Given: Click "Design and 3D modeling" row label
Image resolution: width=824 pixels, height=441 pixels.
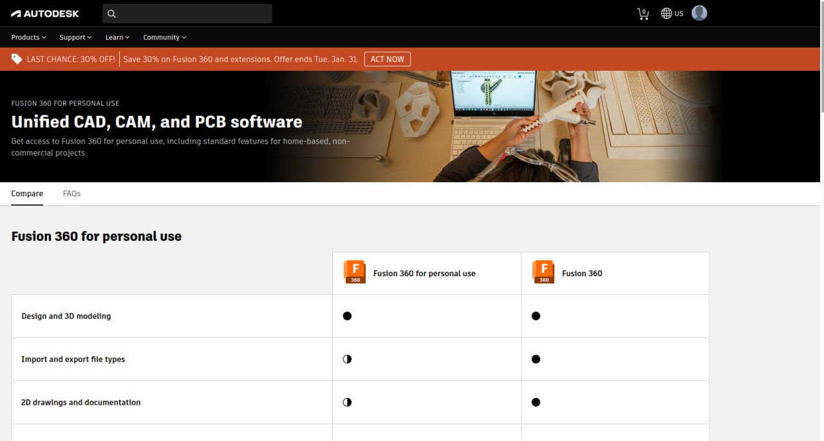Looking at the screenshot, I should tap(66, 316).
